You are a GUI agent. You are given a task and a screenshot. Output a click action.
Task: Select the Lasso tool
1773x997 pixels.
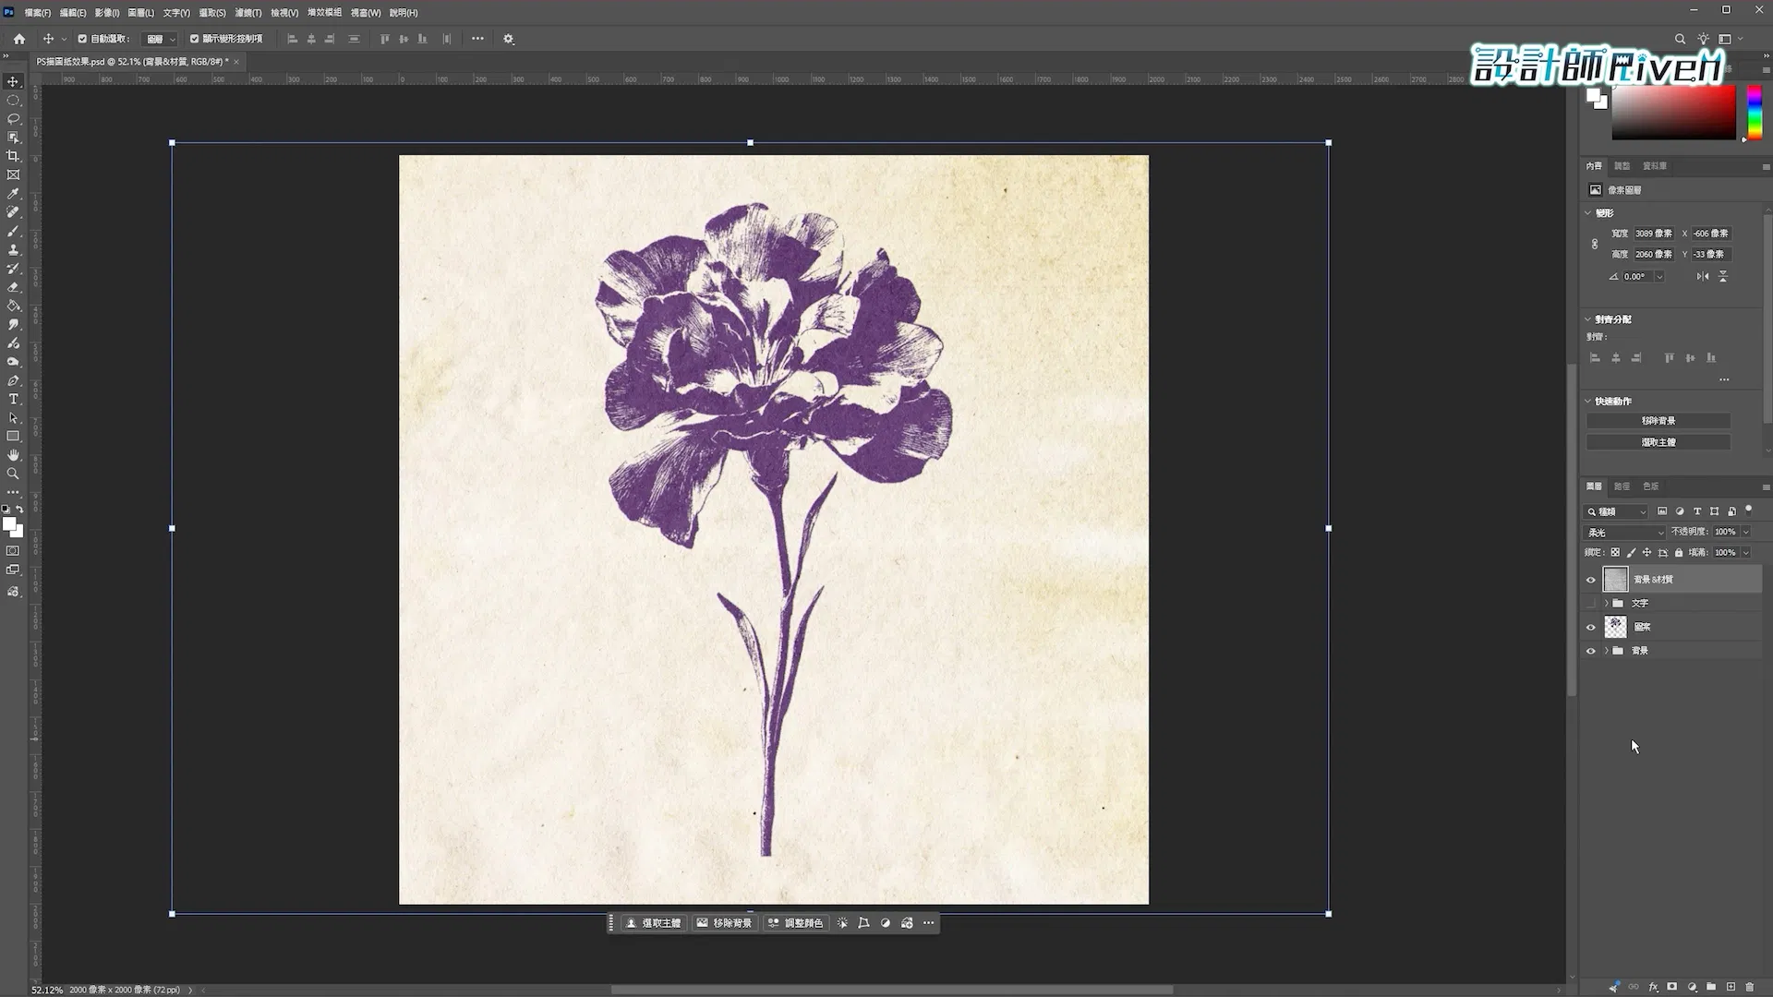pyautogui.click(x=13, y=119)
